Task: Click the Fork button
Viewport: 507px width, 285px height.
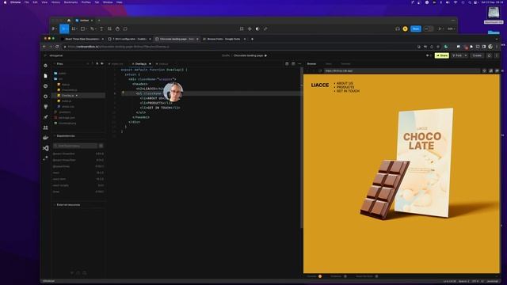Action: tap(457, 55)
